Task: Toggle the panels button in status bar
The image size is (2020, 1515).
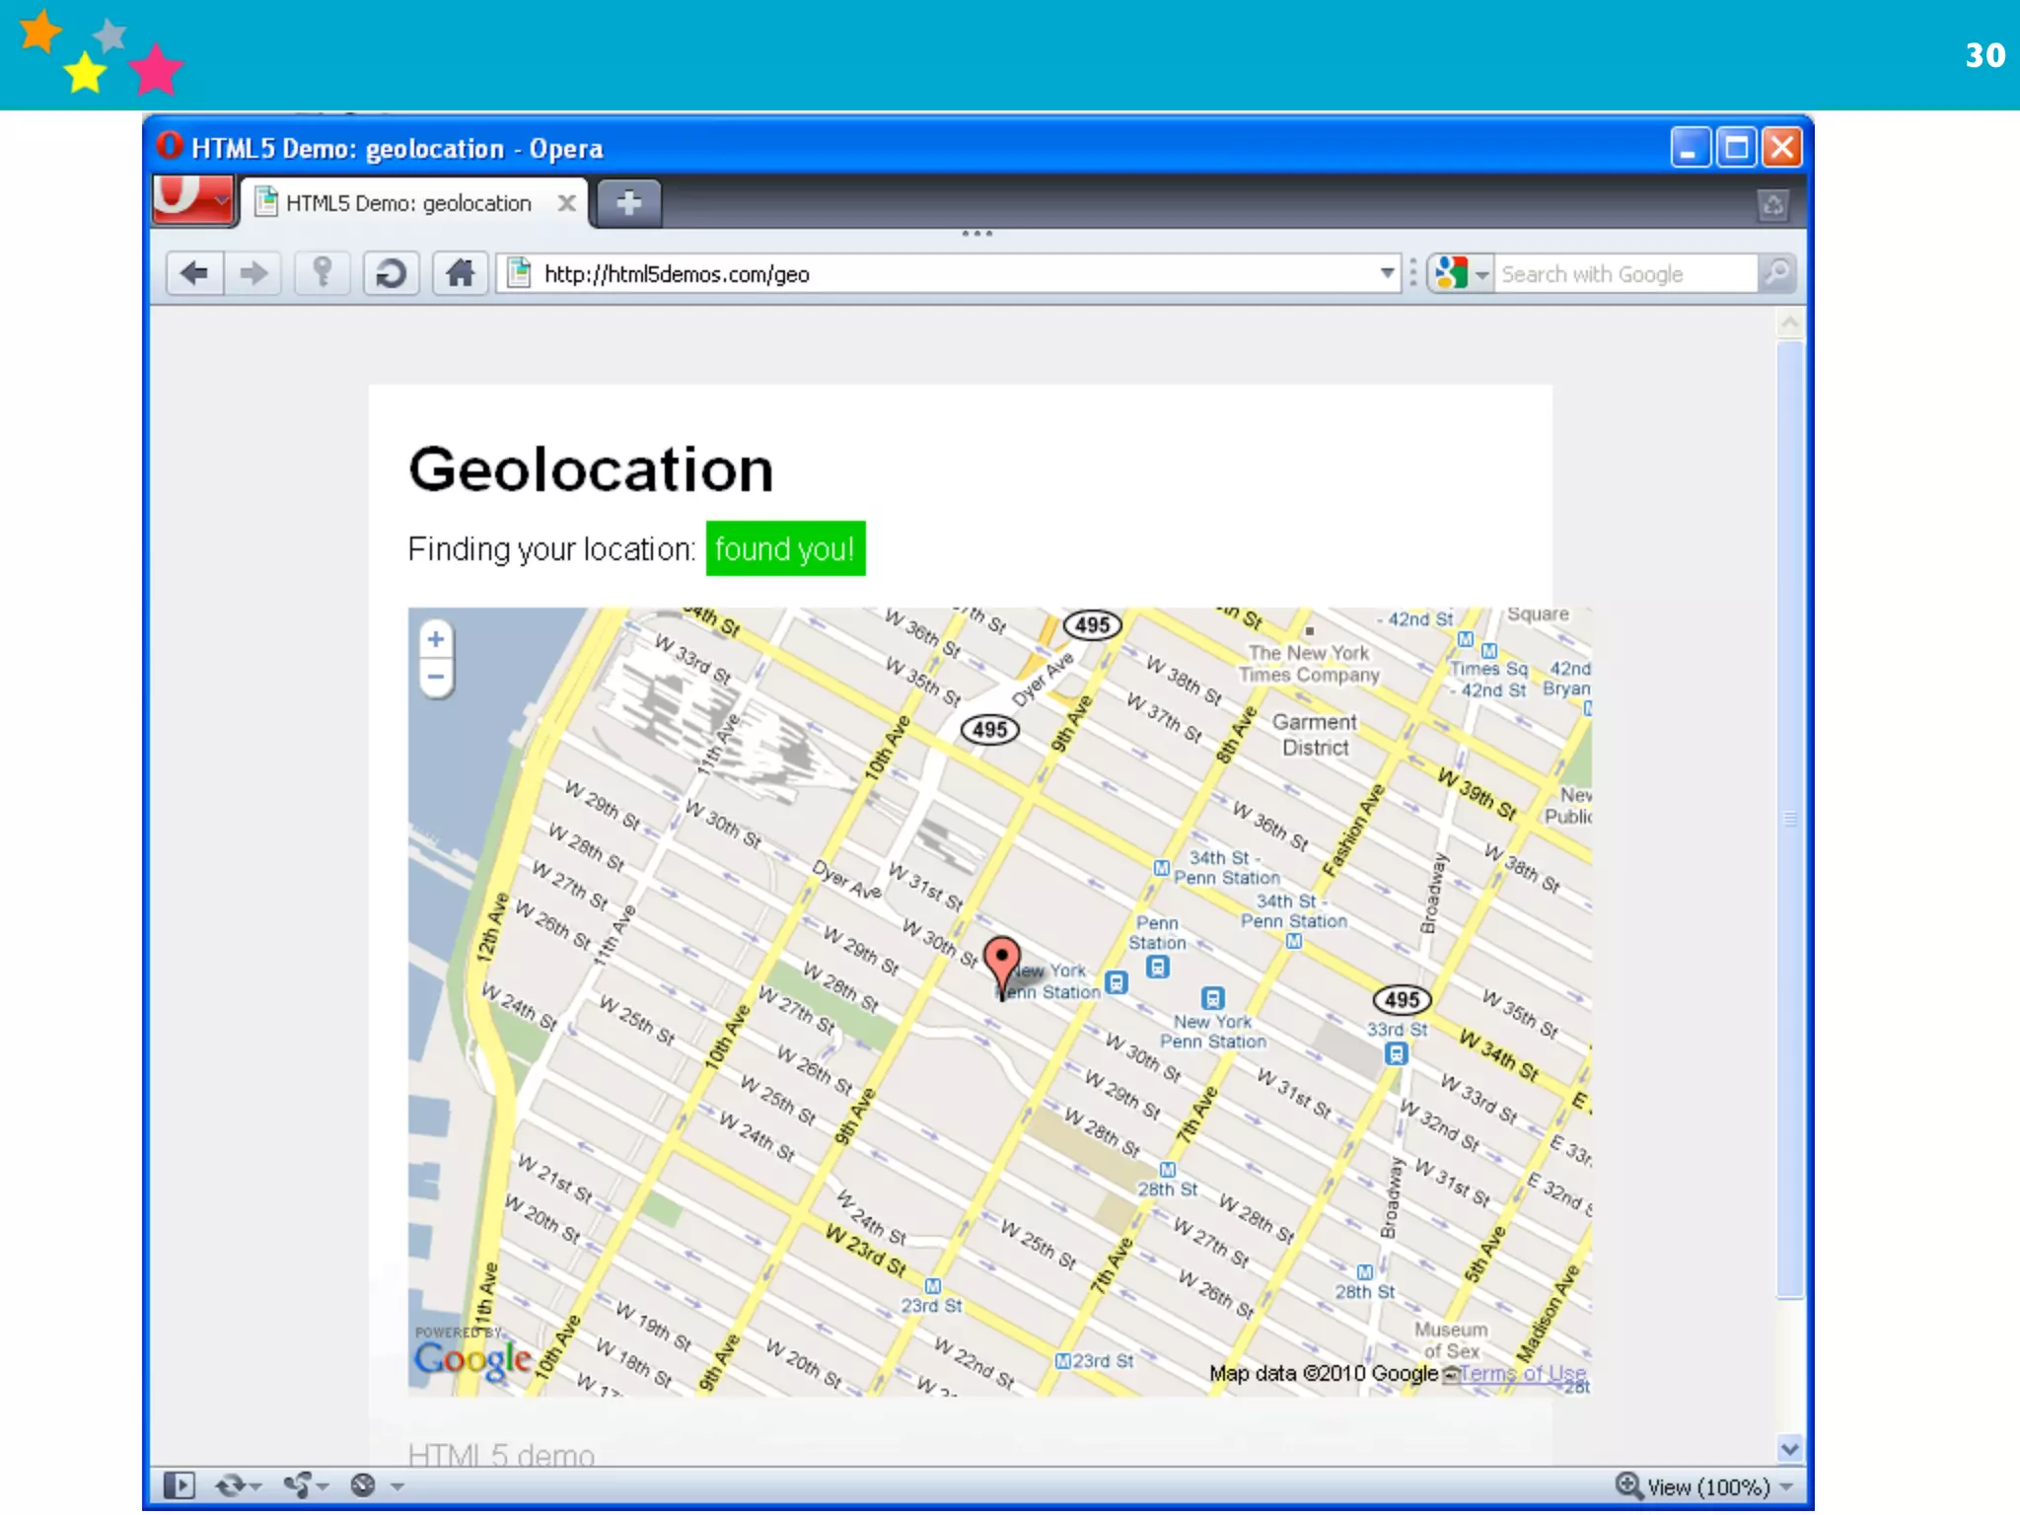Action: (x=180, y=1485)
